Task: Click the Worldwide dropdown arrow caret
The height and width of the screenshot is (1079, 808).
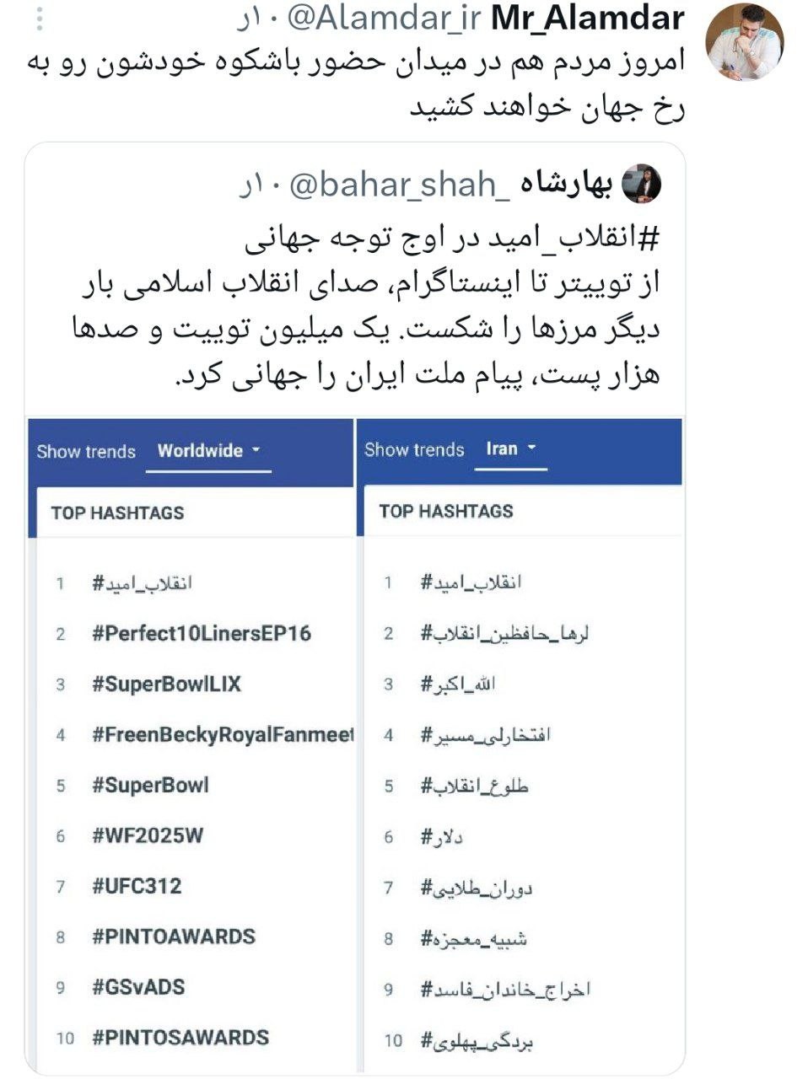Action: click(256, 451)
